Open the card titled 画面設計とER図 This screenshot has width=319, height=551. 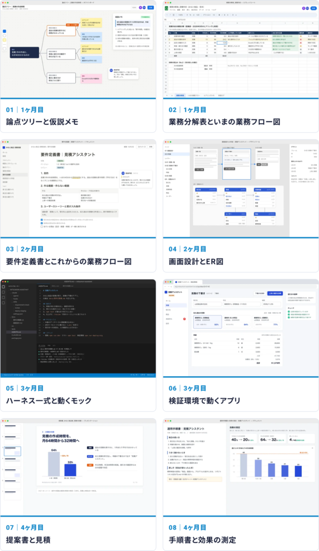coord(240,206)
